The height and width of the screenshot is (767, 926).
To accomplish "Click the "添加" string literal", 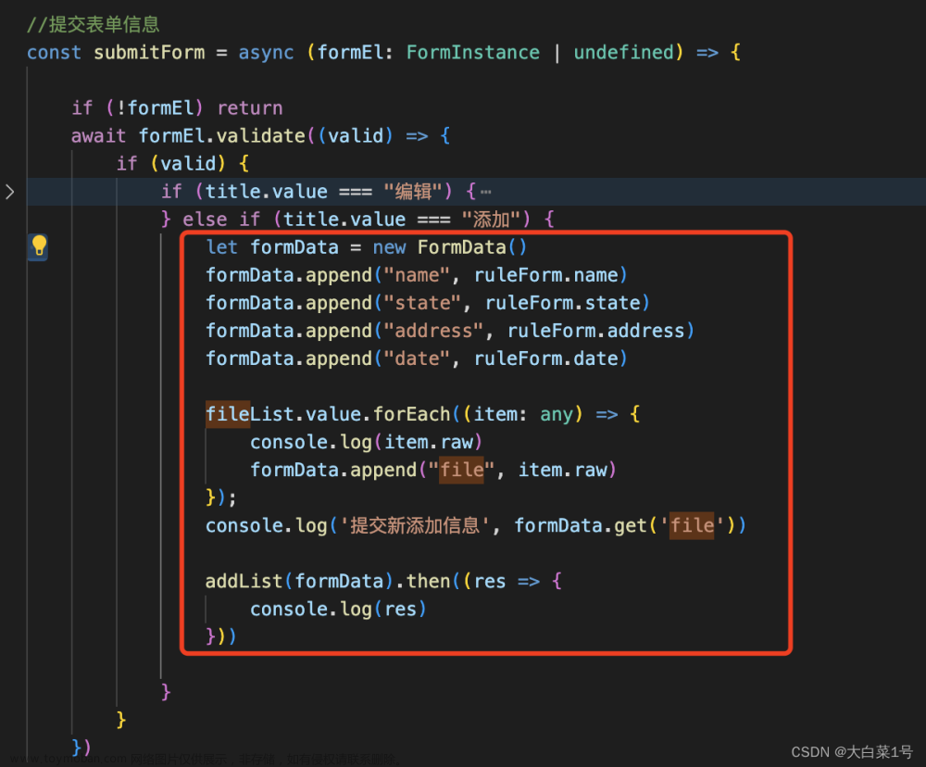I will click(x=490, y=220).
